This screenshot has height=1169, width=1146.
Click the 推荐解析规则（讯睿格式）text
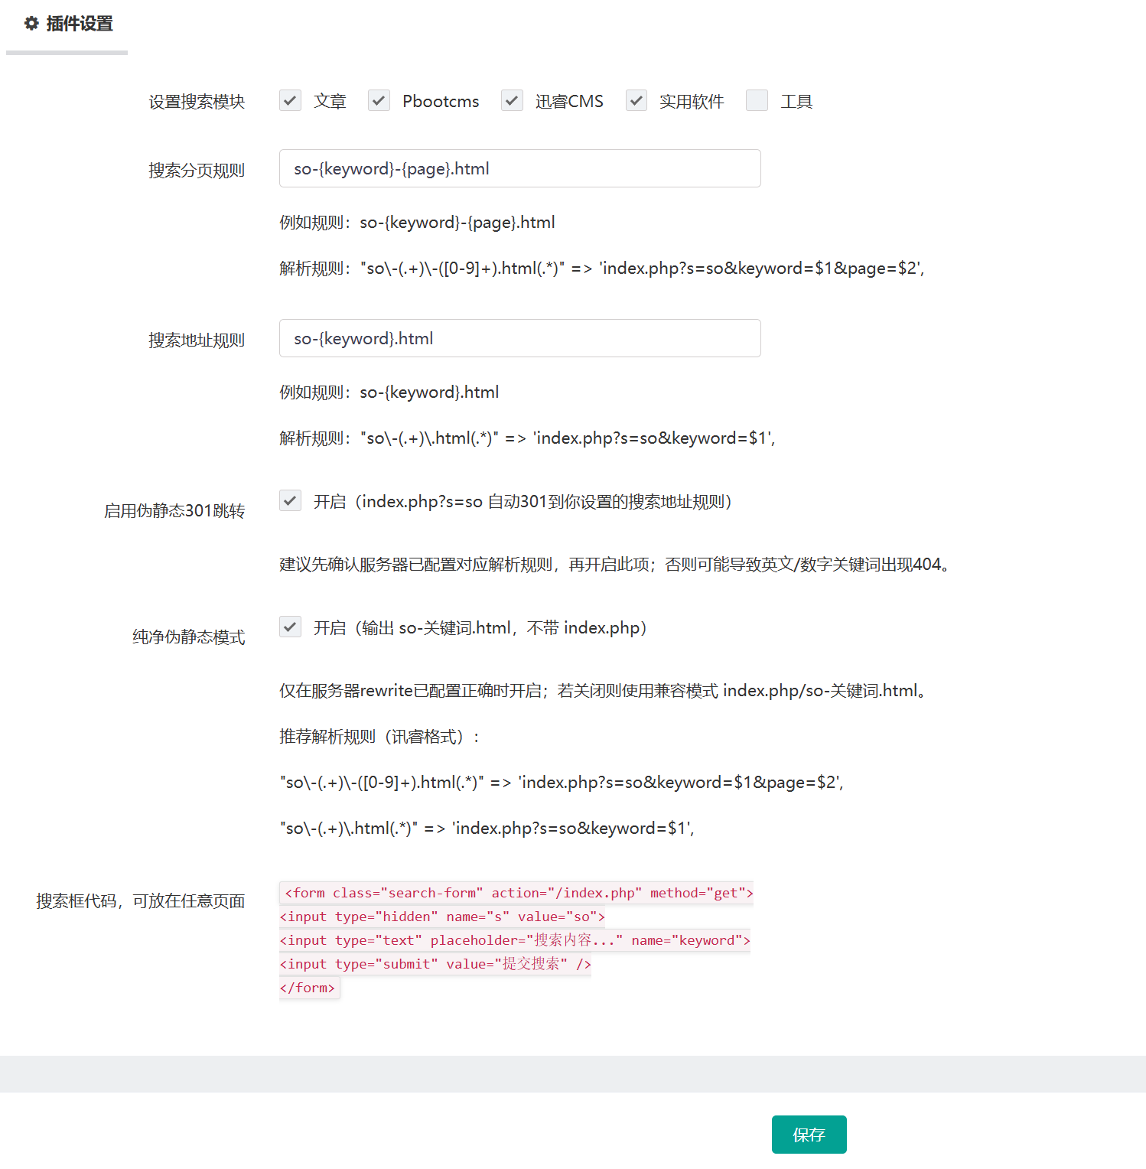tap(379, 736)
